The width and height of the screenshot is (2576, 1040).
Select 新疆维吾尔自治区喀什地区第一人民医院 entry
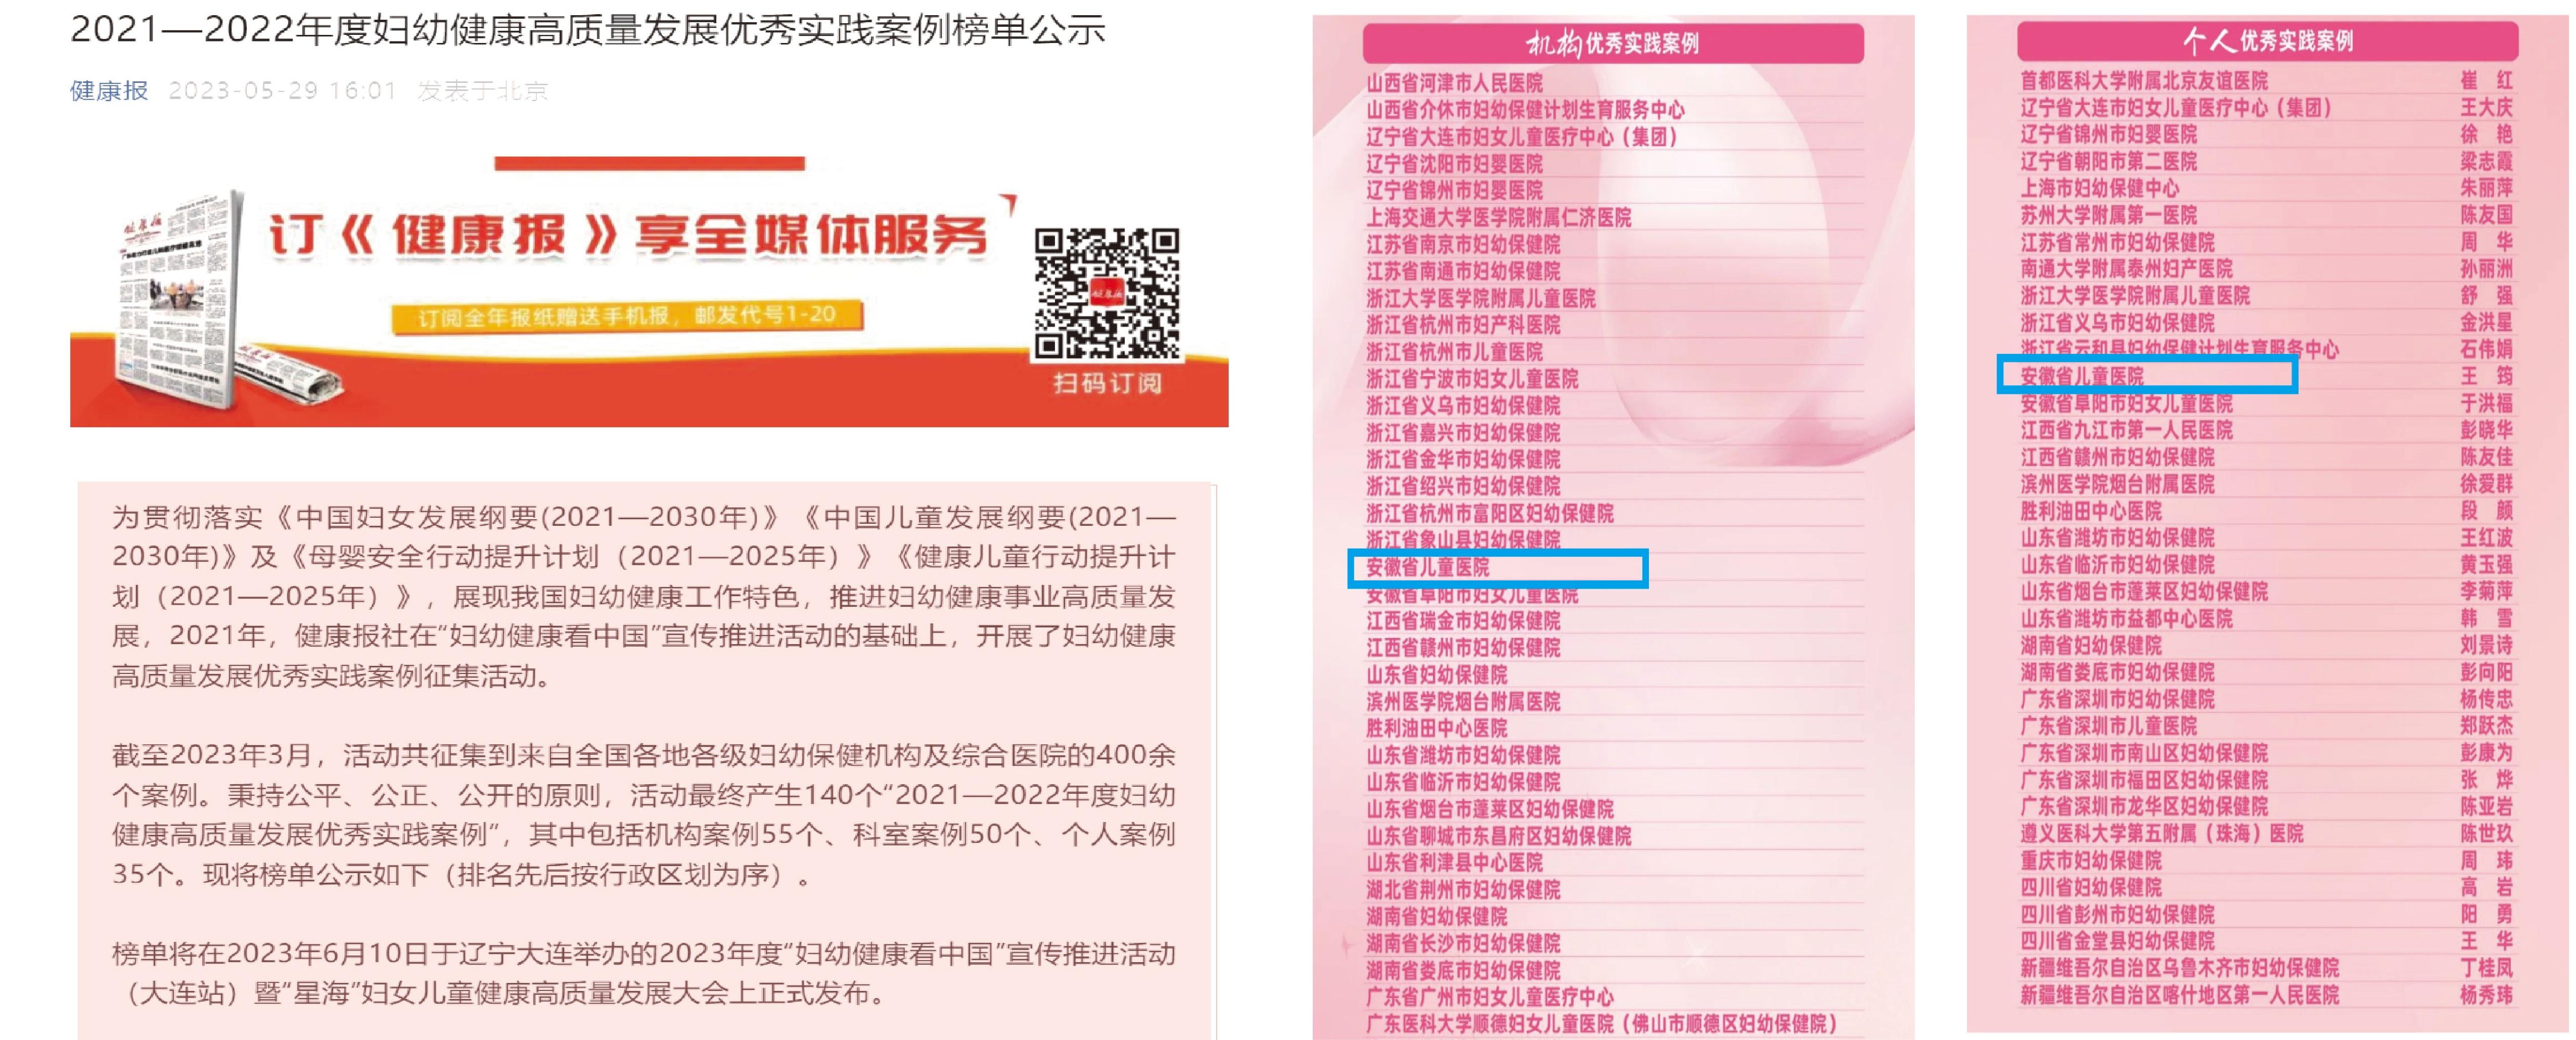tap(2179, 995)
